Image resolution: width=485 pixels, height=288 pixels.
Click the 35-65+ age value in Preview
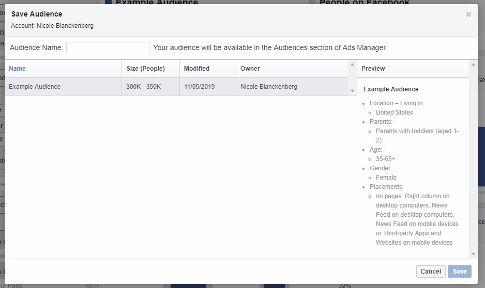pos(385,158)
